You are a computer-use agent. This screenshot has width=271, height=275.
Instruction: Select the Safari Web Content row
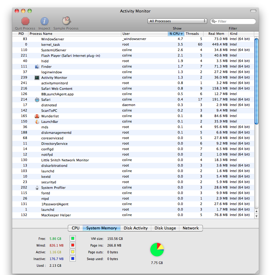133,88
